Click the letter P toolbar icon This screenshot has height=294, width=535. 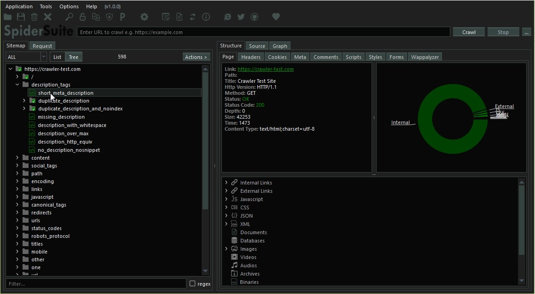click(122, 17)
